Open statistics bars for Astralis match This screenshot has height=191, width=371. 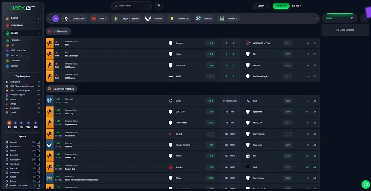[315, 167]
